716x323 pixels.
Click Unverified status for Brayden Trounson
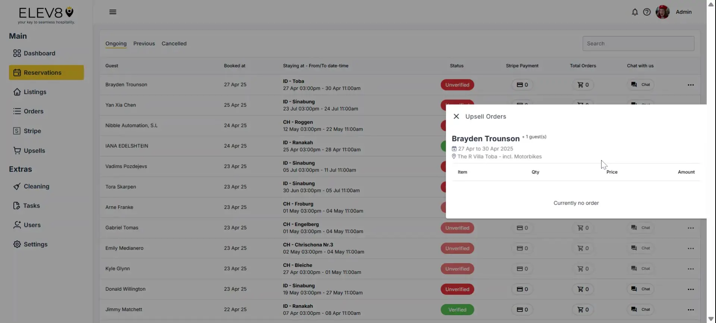[x=457, y=85]
